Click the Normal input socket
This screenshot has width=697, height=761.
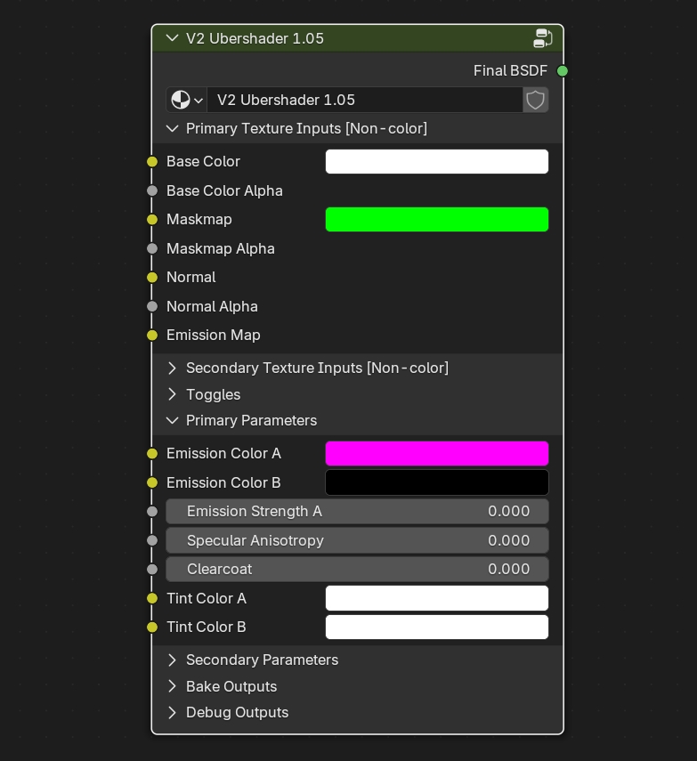coord(152,277)
